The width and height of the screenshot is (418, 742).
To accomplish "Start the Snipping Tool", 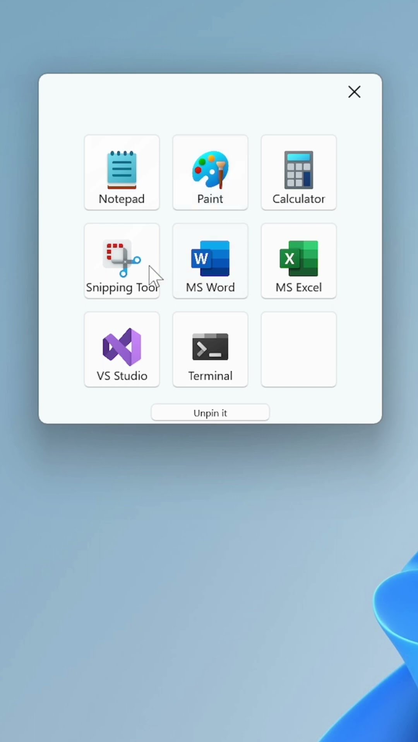I will 122,261.
